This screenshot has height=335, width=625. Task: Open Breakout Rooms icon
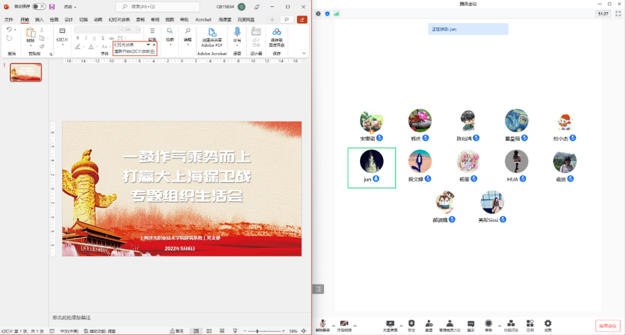[510, 324]
